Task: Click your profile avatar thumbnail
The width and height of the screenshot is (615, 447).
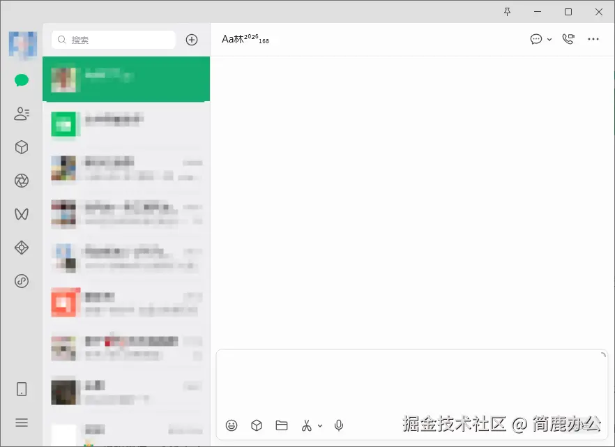Action: pos(21,44)
